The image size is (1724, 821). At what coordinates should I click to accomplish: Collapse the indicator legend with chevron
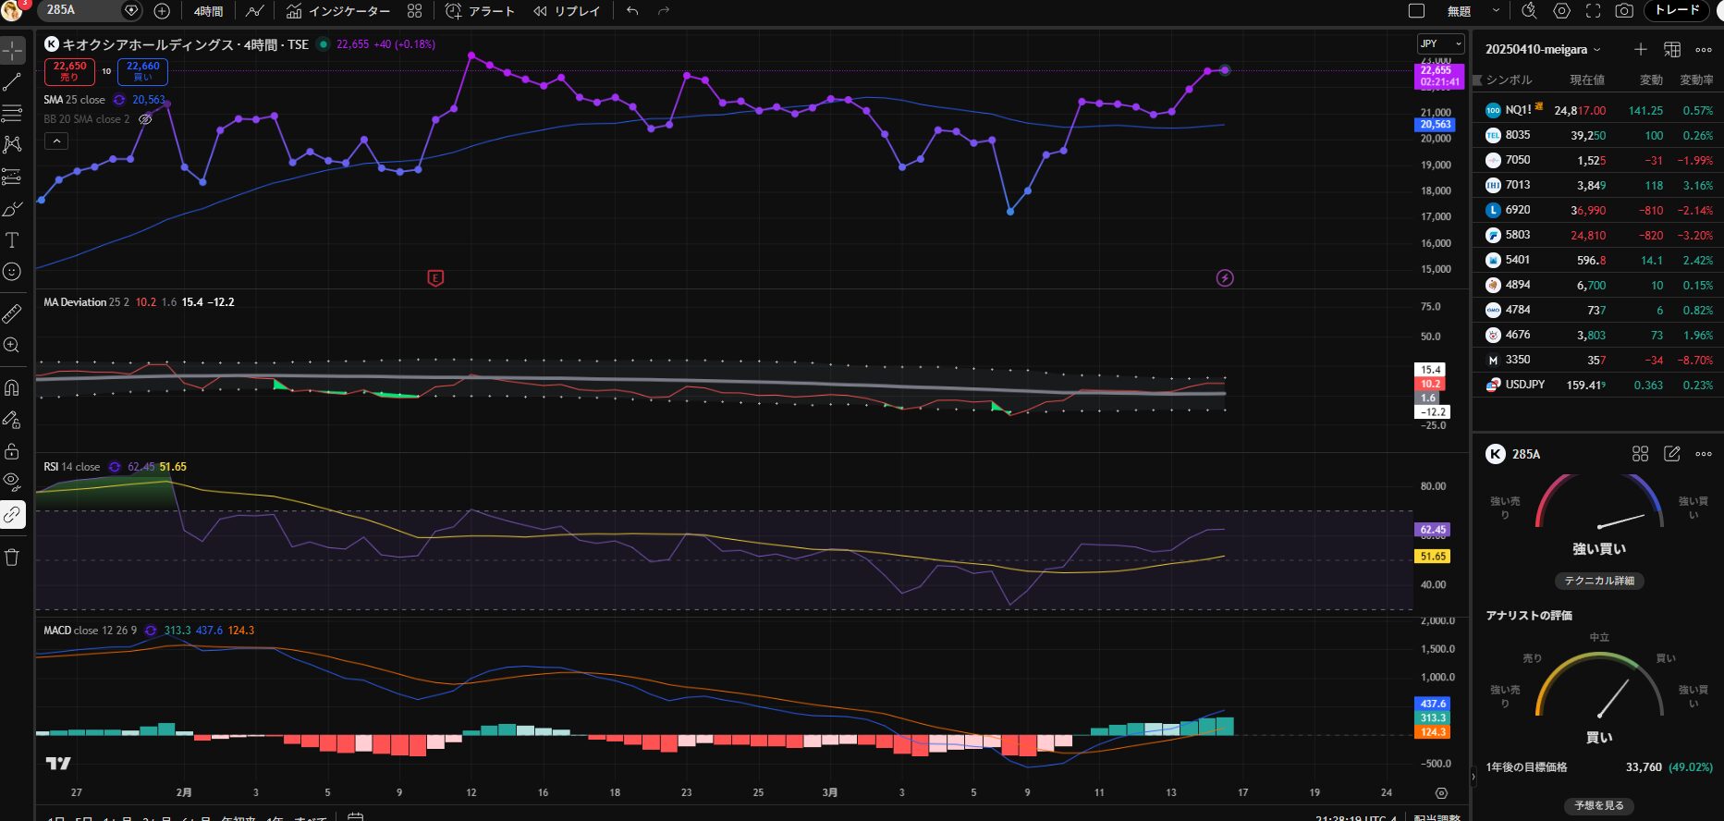click(x=56, y=141)
